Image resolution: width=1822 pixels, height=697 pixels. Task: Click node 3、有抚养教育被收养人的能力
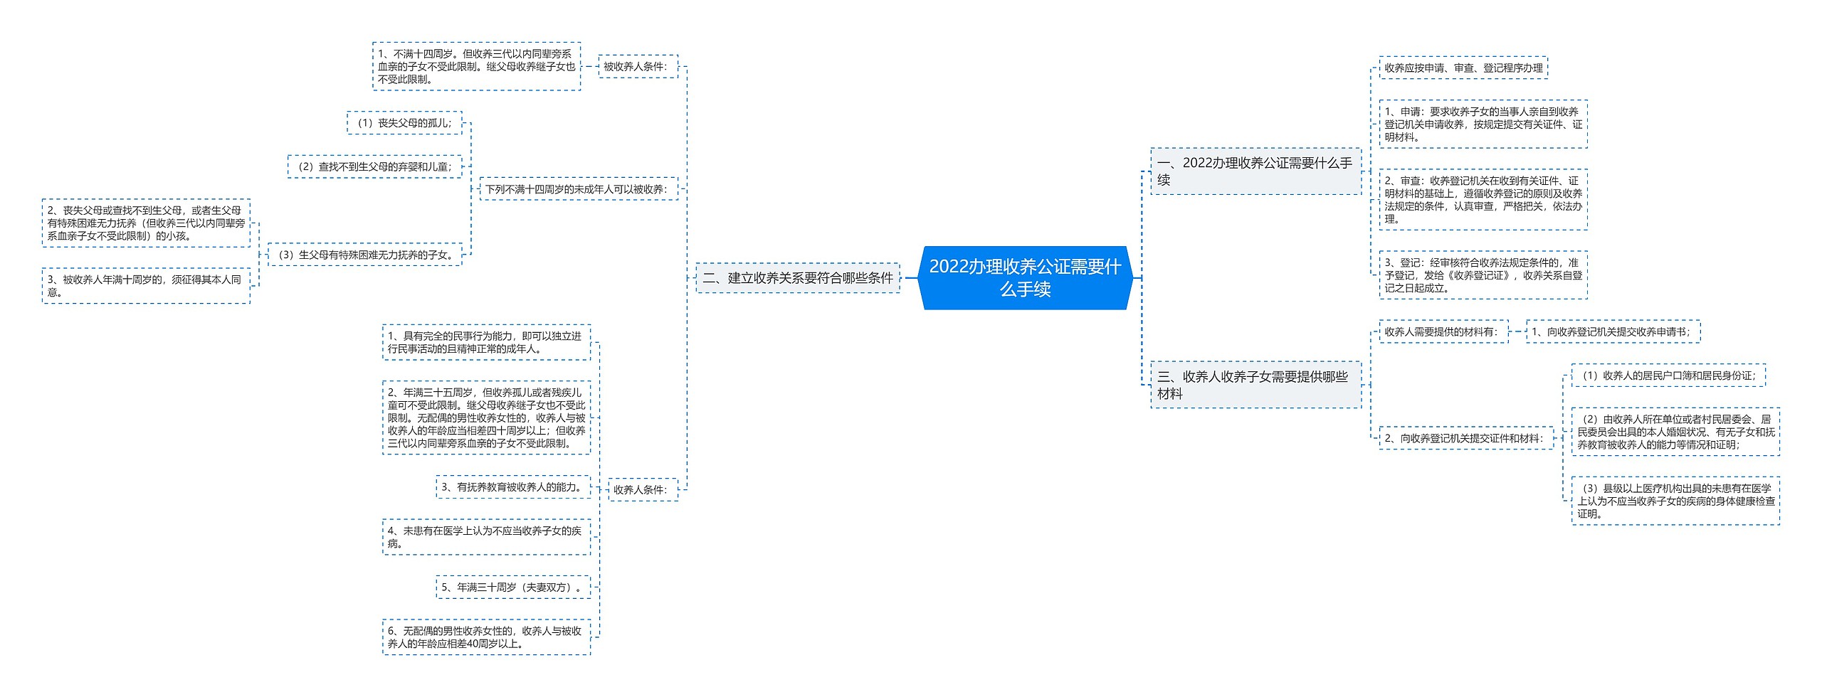click(514, 489)
